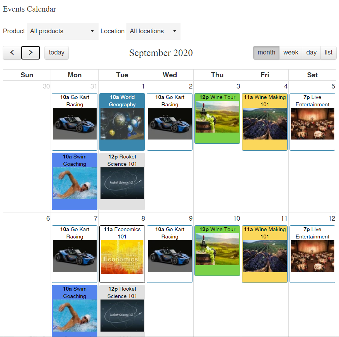Open Economics 101 event on September 8
This screenshot has width=339, height=337.
(x=122, y=254)
